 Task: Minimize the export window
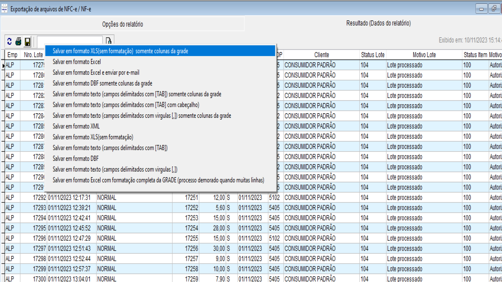482,9
